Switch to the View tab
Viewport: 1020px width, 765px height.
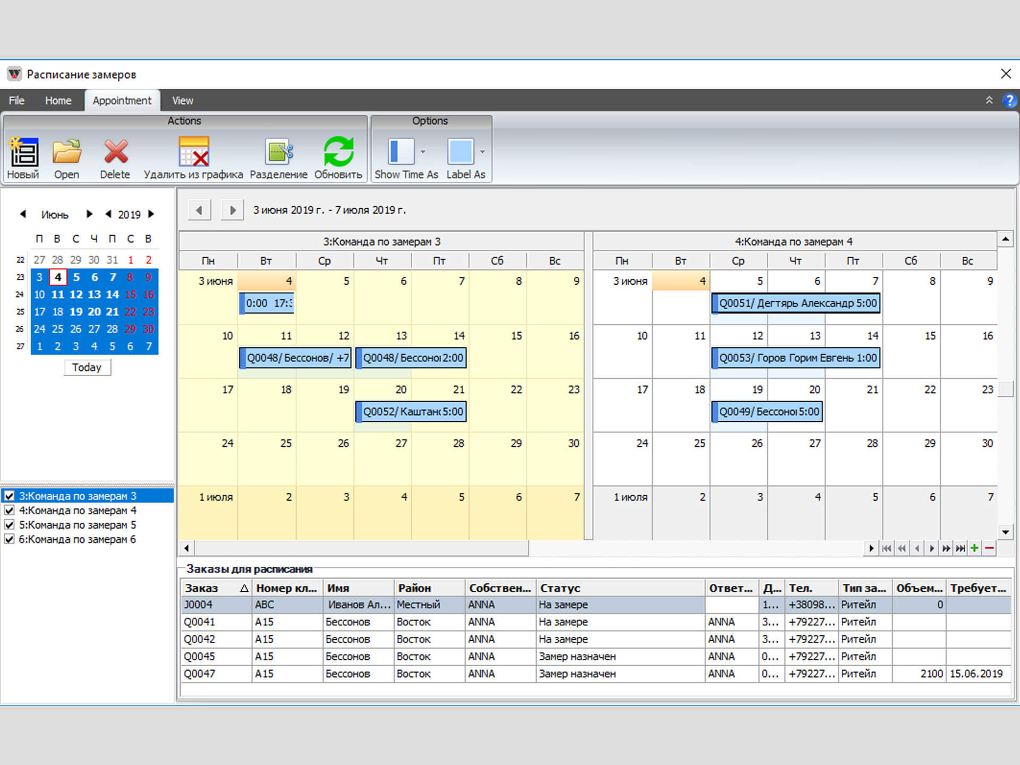click(x=182, y=100)
